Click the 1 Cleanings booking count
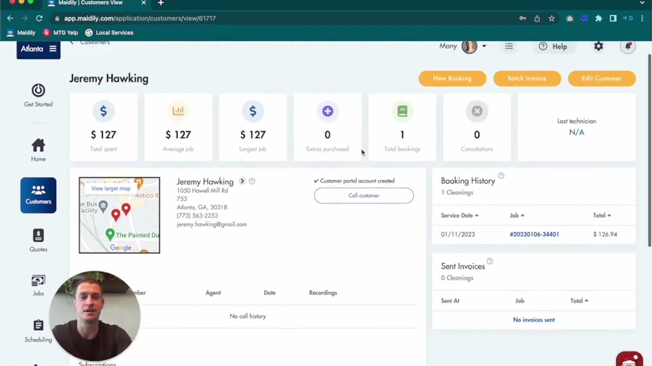The image size is (652, 366). point(457,193)
